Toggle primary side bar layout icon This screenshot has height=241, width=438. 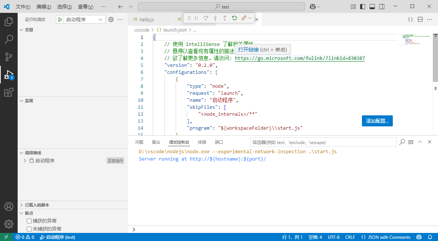[x=363, y=7]
